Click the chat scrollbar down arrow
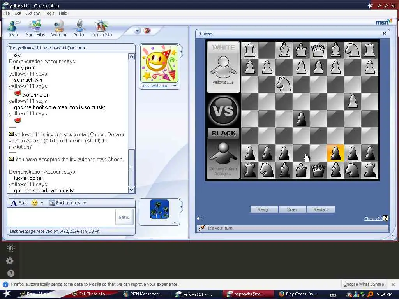Image resolution: width=399 pixels, height=299 pixels. pyautogui.click(x=131, y=190)
